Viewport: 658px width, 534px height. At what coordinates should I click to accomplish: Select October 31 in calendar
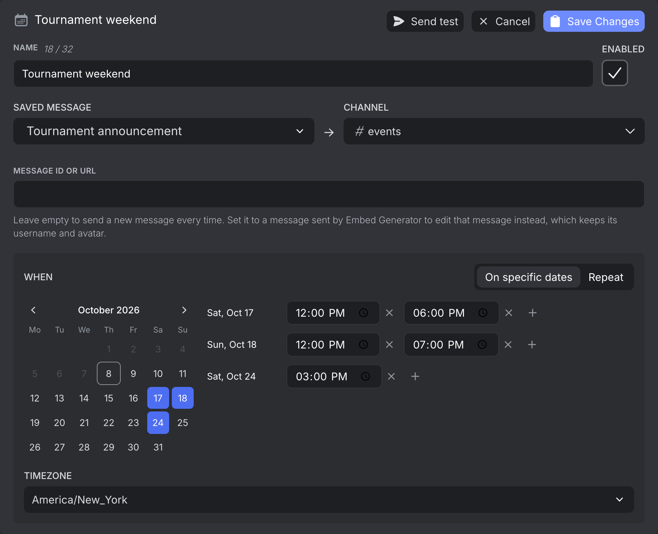158,447
